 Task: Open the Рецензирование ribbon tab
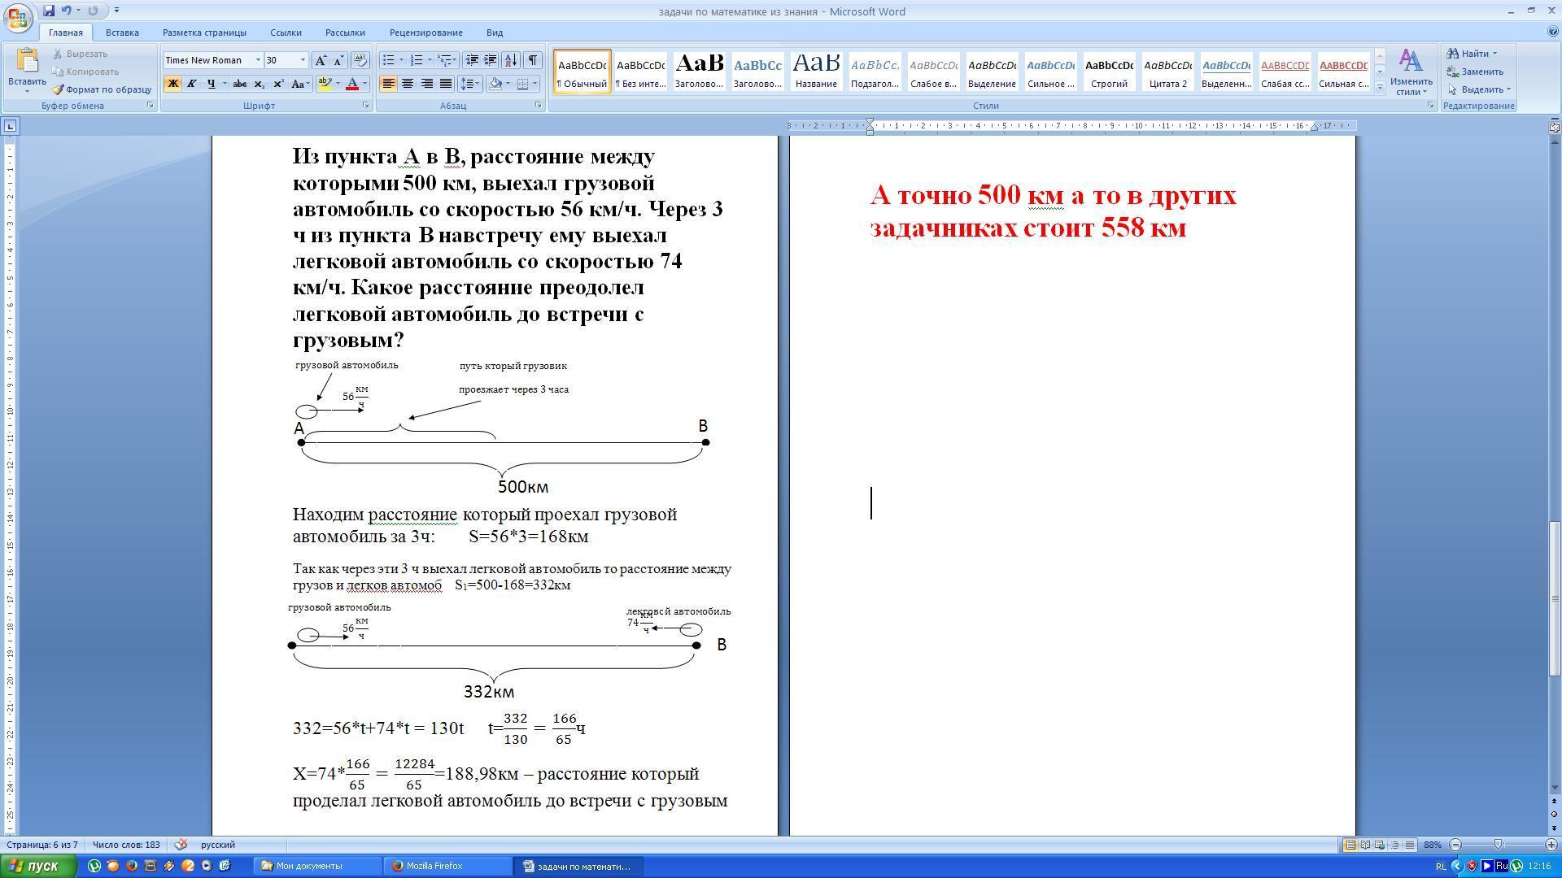425,33
